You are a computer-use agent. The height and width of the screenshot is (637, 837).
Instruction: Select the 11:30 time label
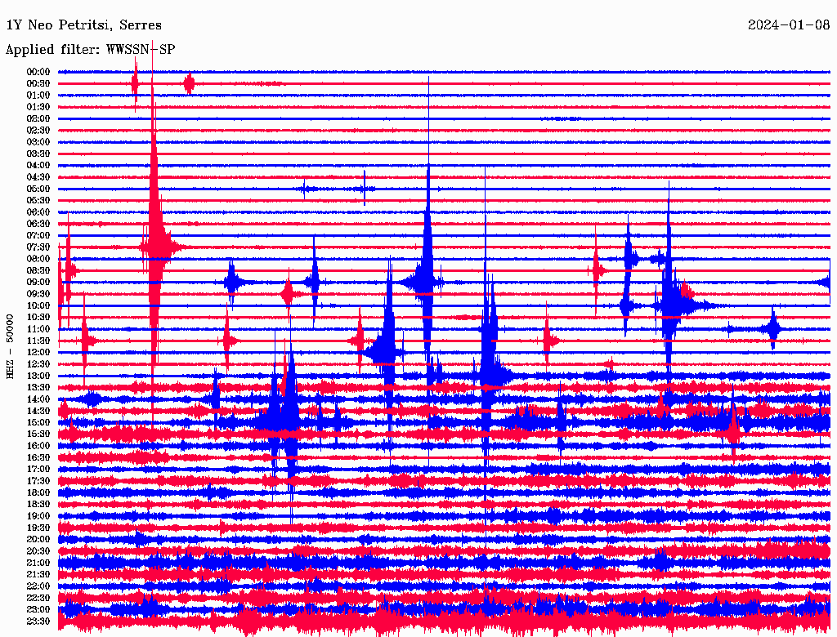[x=38, y=341]
